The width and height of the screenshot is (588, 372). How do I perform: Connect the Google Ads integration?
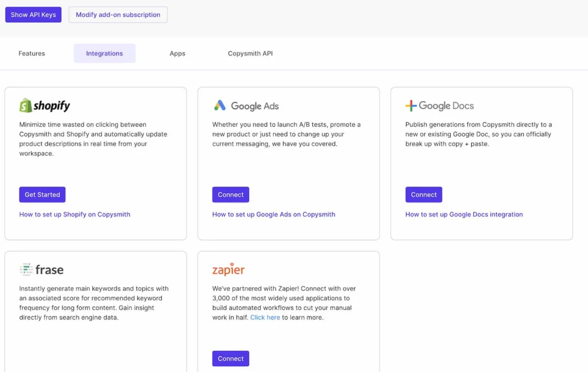coord(231,195)
